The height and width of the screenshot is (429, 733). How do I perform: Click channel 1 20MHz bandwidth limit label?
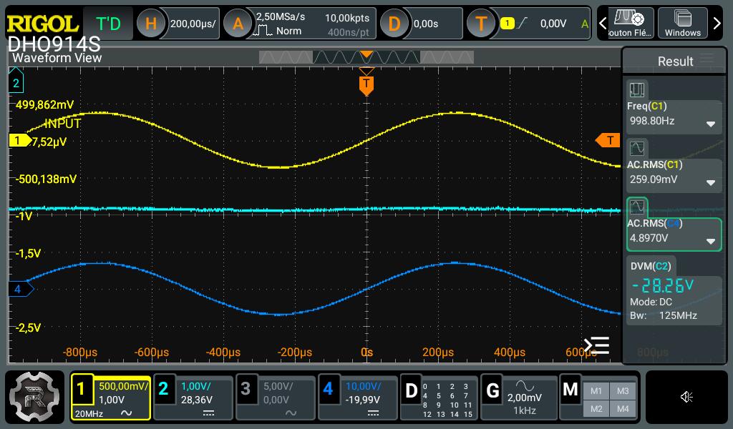[89, 413]
